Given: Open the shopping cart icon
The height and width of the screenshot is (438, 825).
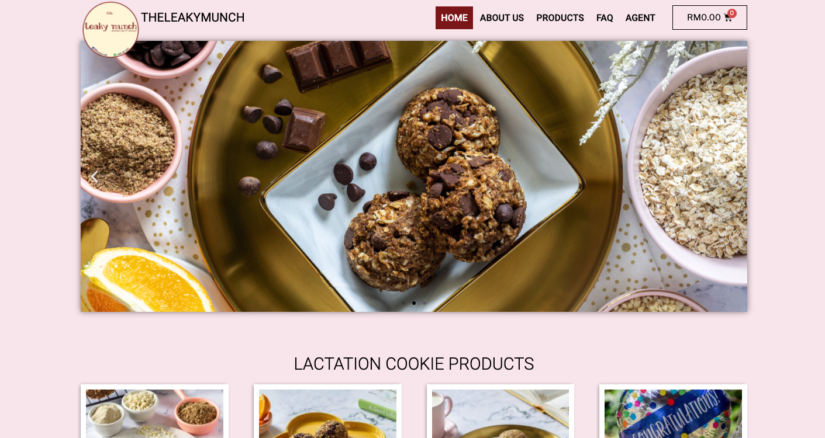Looking at the screenshot, I should tap(728, 18).
